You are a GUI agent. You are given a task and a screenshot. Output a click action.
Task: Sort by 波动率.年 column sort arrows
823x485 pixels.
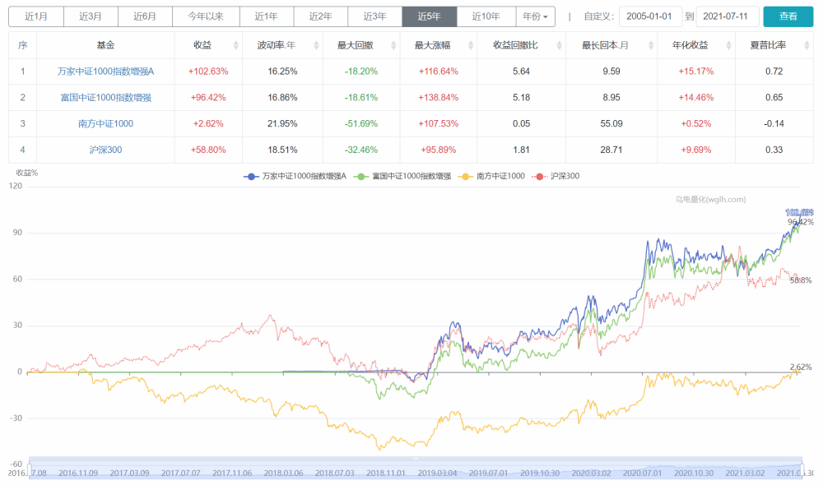(x=316, y=45)
